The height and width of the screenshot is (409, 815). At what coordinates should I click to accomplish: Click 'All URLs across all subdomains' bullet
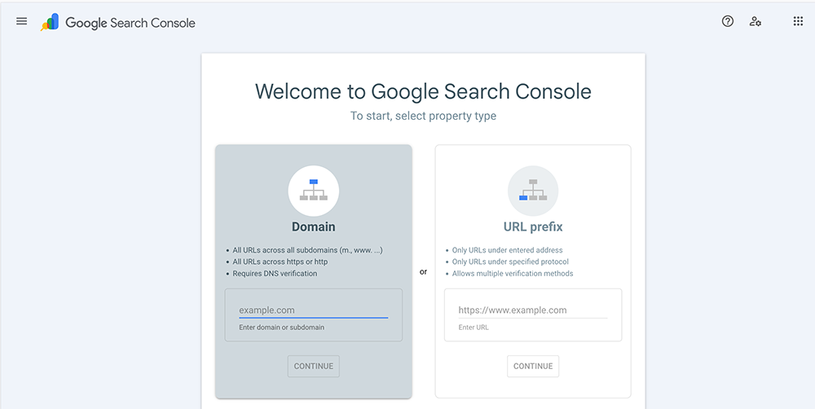(308, 250)
